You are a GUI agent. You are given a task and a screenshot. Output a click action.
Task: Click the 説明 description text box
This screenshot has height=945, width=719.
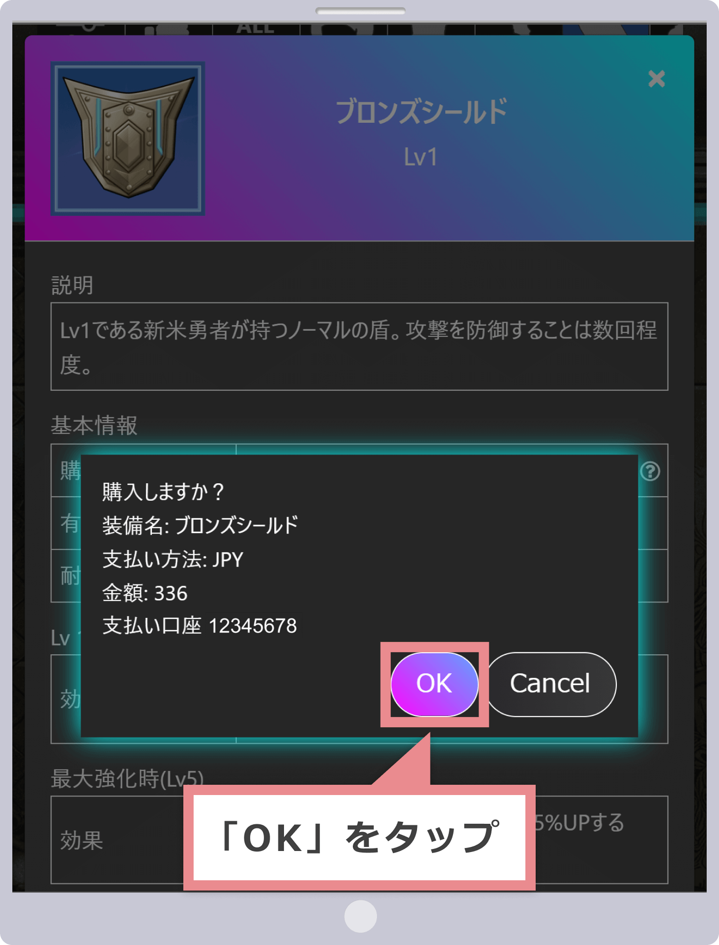point(359,347)
